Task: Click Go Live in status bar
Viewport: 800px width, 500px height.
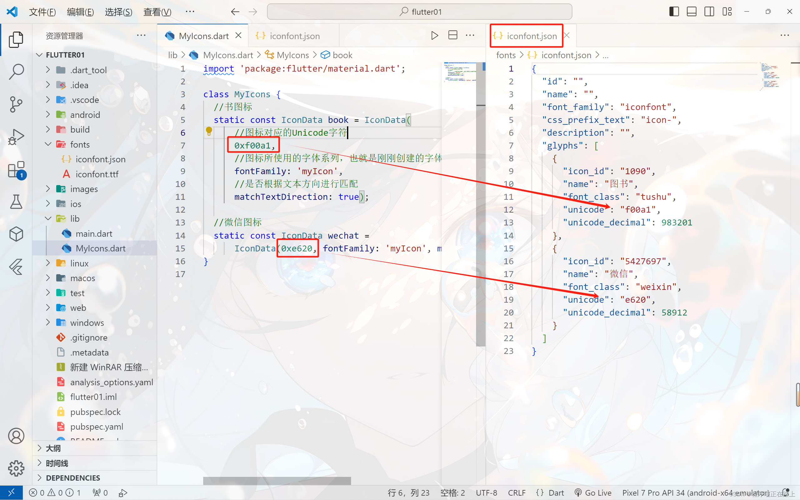Action: click(x=593, y=493)
